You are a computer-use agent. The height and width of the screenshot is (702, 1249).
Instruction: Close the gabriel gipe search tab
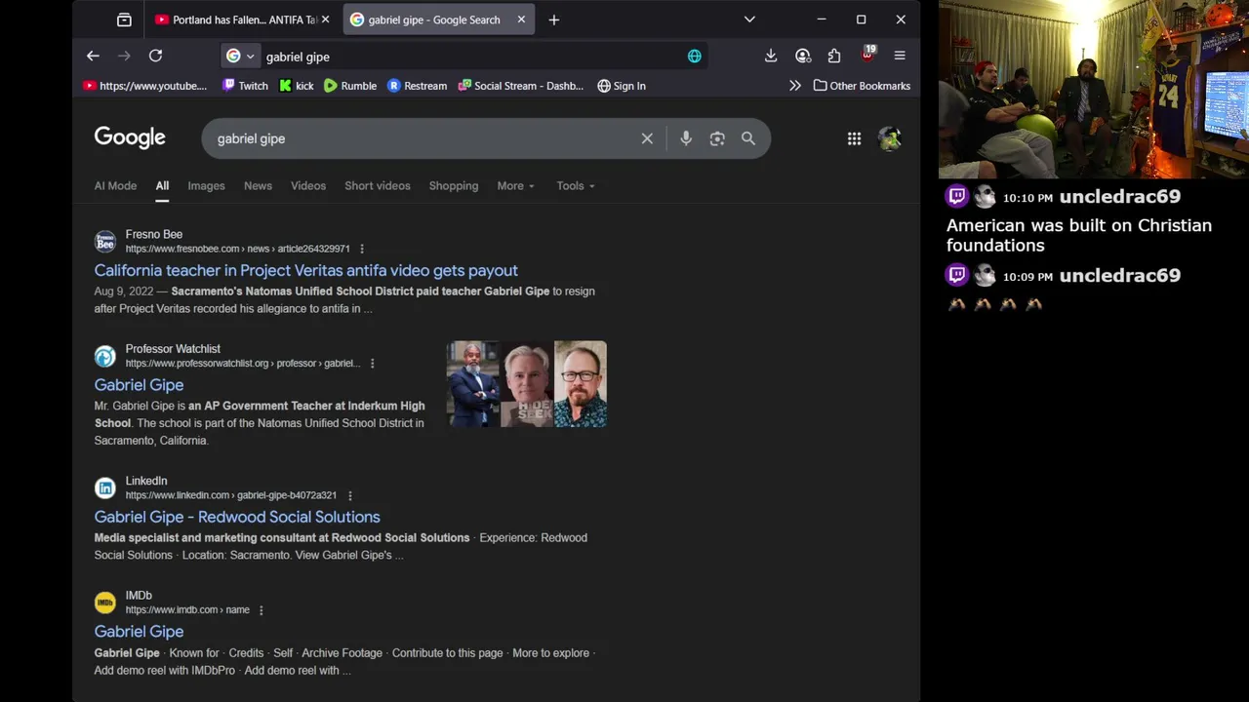[x=521, y=19]
